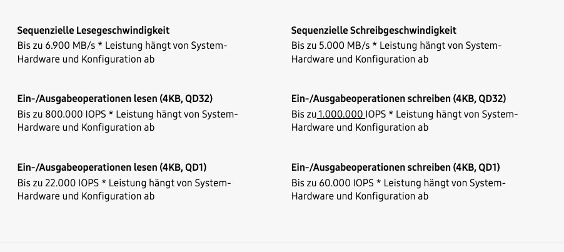Viewport: 564px width, 252px height.
Task: Click the Ein-/Ausgabeoperationen schreiben (4KB, QD32) heading
Action: point(398,99)
